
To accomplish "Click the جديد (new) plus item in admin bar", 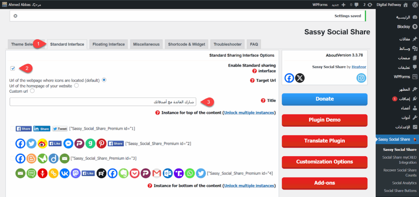I will click(338, 4).
